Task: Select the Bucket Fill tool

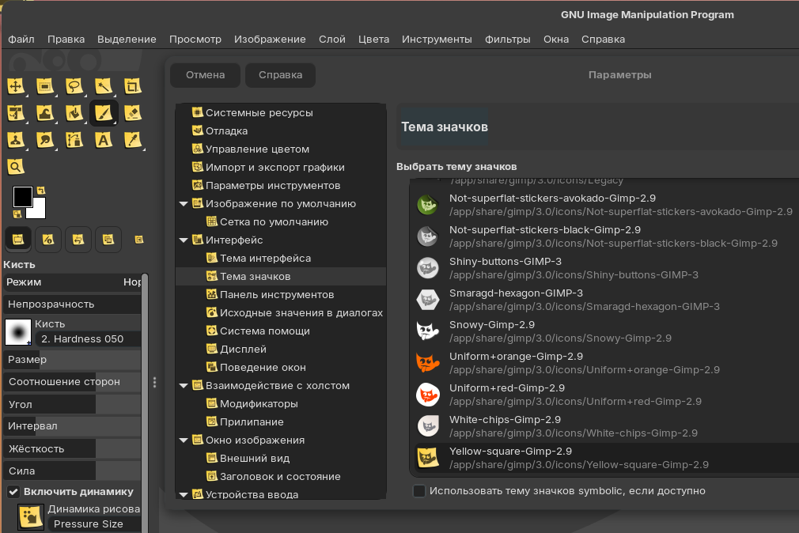Action: [74, 113]
